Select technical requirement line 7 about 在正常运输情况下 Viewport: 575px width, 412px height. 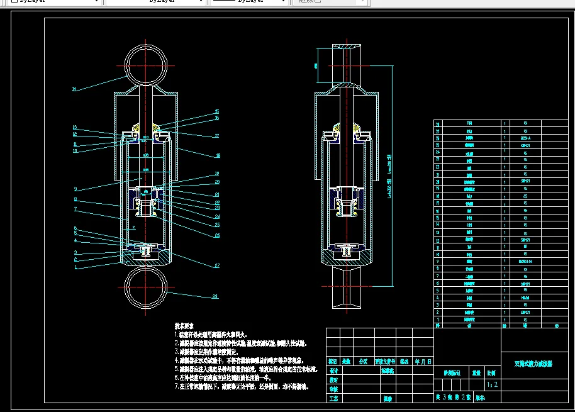click(x=242, y=387)
